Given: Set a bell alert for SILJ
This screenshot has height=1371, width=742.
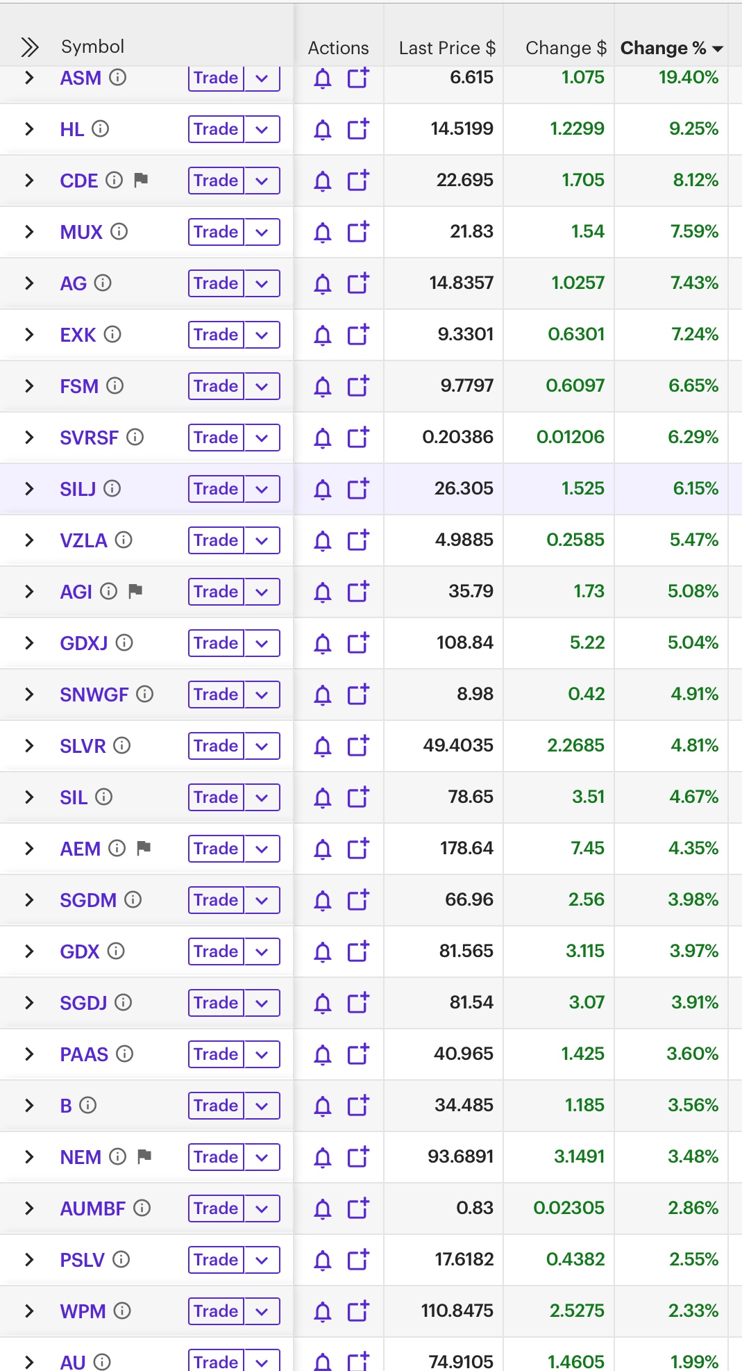Looking at the screenshot, I should point(322,490).
